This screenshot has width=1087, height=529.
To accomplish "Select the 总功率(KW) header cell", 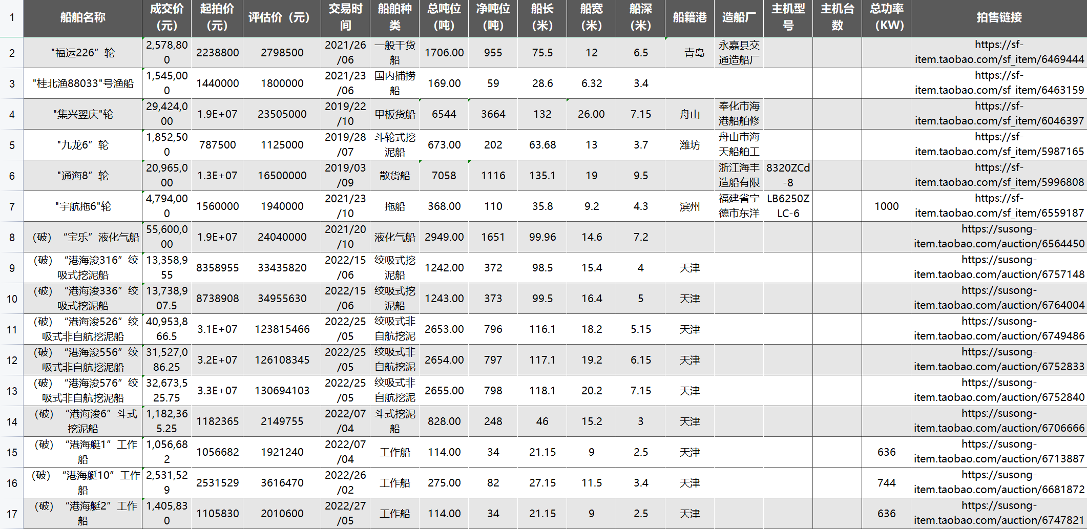I will 886,18.
